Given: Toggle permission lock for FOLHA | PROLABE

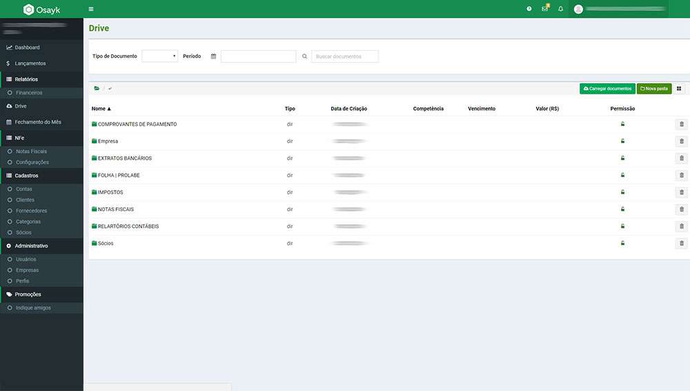Looking at the screenshot, I should pyautogui.click(x=622, y=175).
